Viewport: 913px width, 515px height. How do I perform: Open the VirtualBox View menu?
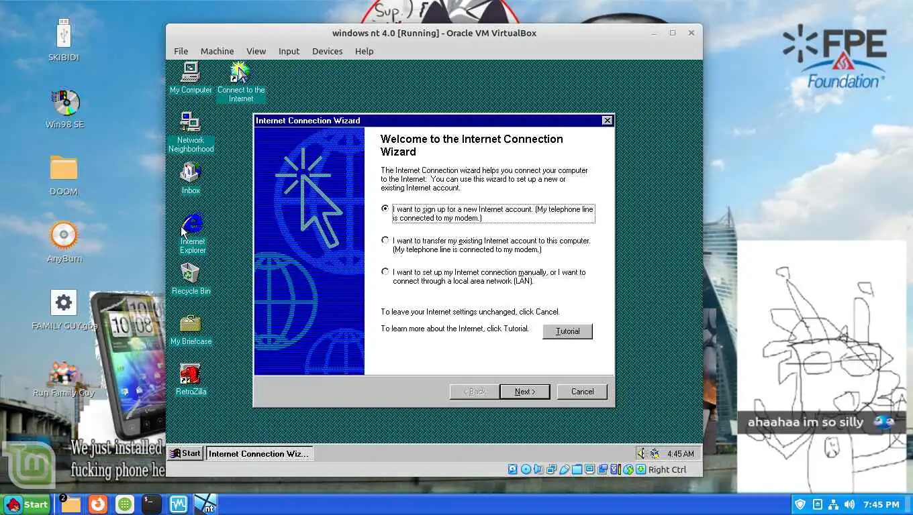point(256,51)
